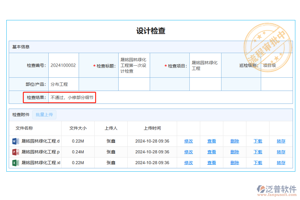Click the 巡检级别 field showing 项目级
Viewport: 300px width, 200px height.
276,65
